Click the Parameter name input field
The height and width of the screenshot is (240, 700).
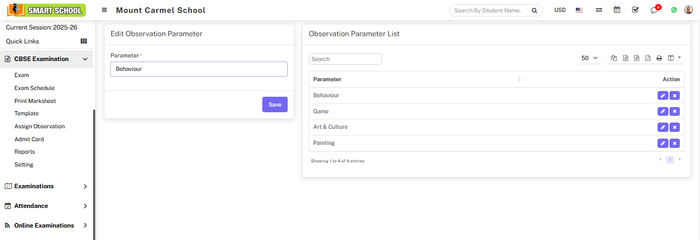point(199,69)
